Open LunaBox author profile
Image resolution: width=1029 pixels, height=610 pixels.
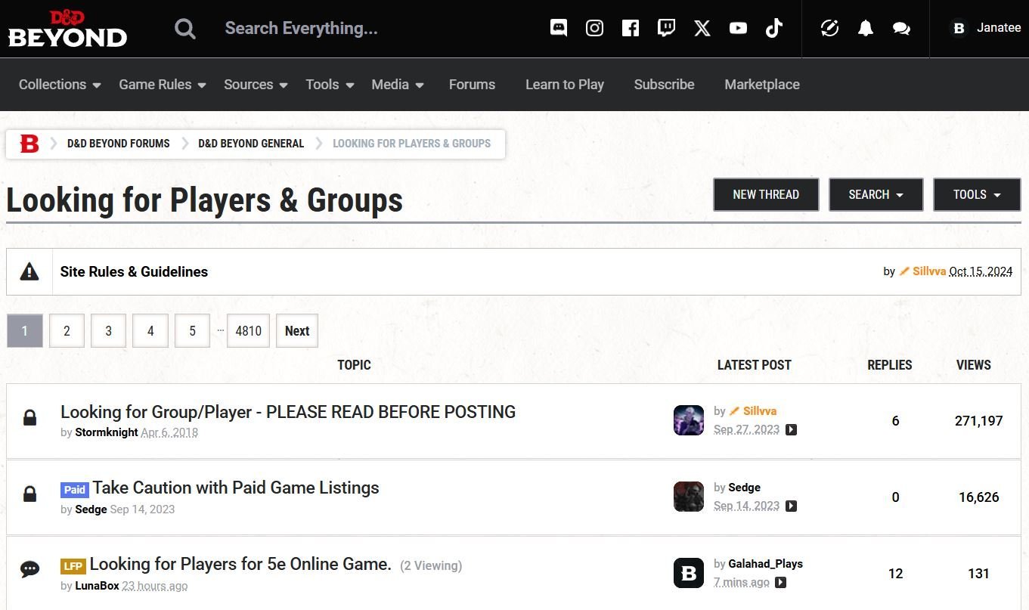[x=97, y=586]
